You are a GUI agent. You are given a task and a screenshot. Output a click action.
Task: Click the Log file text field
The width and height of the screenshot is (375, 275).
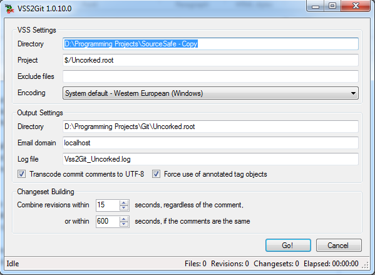click(x=210, y=159)
